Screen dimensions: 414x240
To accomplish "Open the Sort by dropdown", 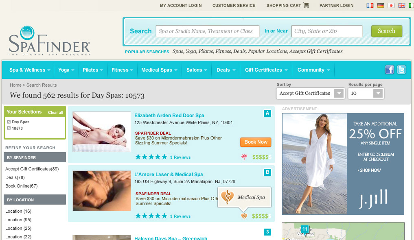I will coord(311,94).
